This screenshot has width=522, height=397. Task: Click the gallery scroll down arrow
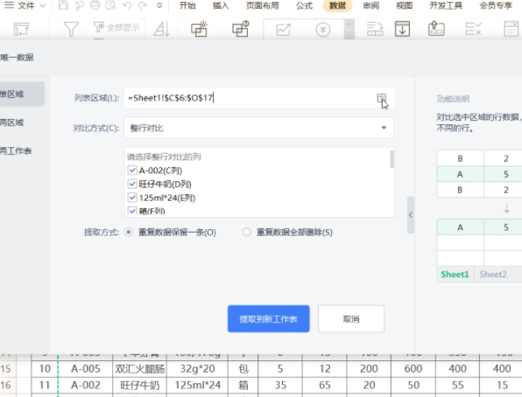pos(349,35)
